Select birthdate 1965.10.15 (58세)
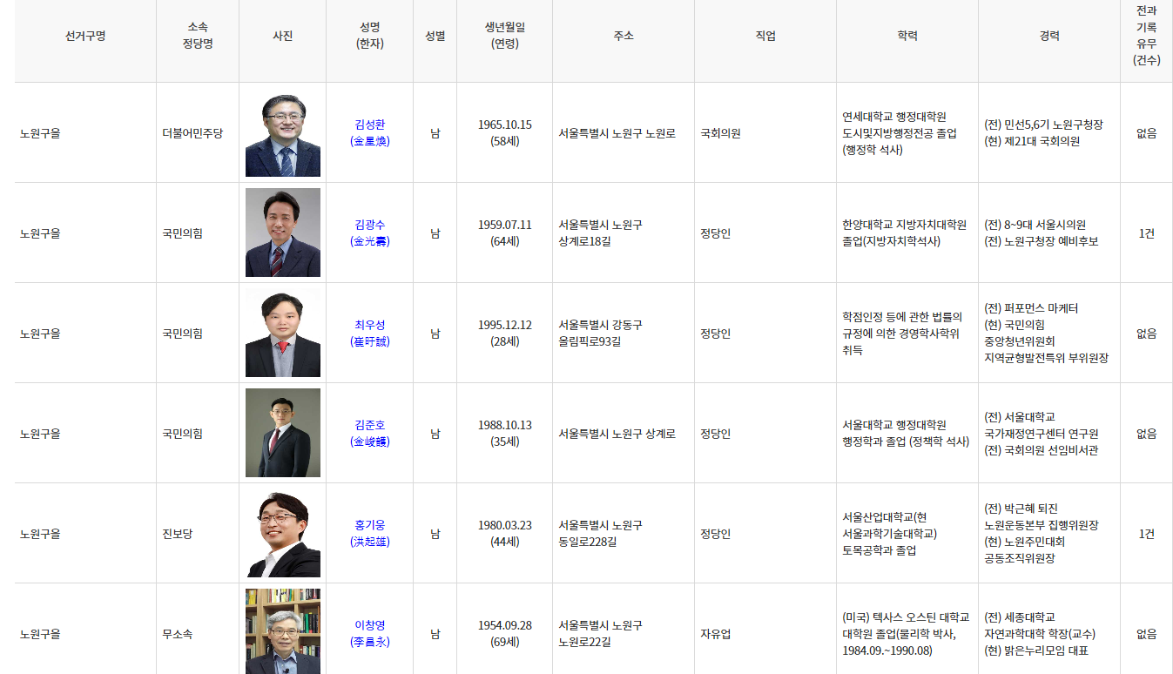Screen dimensions: 1173x674 [x=505, y=132]
